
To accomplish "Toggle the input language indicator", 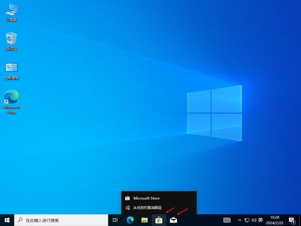I will 261,220.
